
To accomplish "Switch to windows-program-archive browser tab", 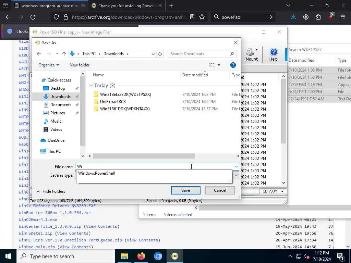I will [x=50, y=5].
